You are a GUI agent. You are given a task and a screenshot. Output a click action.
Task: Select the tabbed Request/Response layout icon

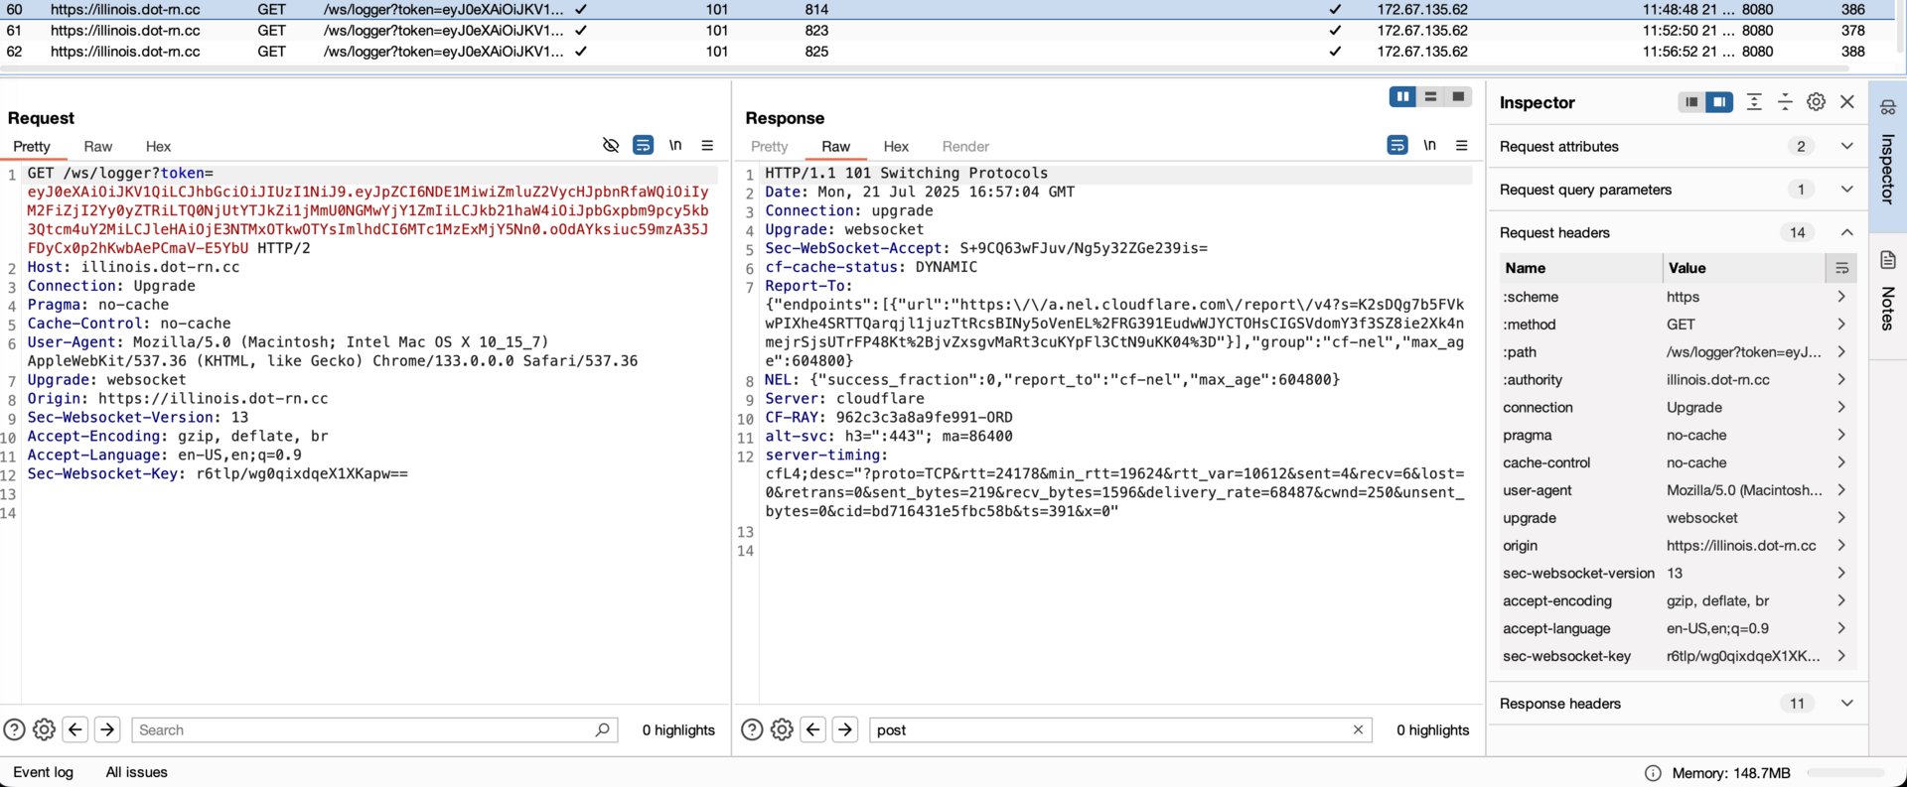click(x=1458, y=96)
